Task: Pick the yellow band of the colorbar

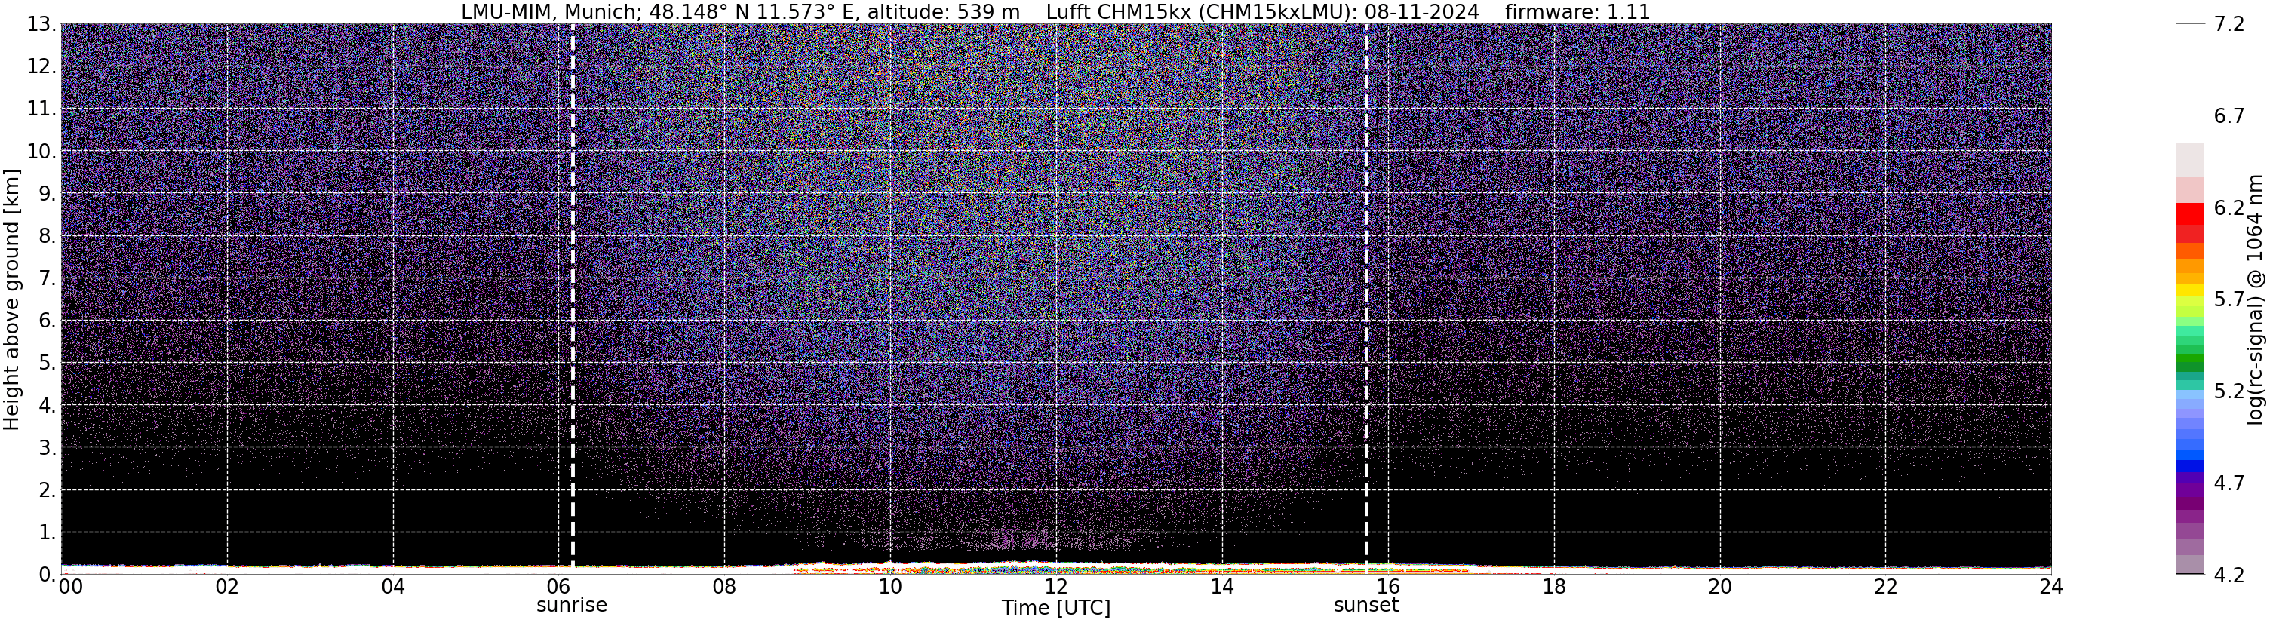Action: (2190, 292)
